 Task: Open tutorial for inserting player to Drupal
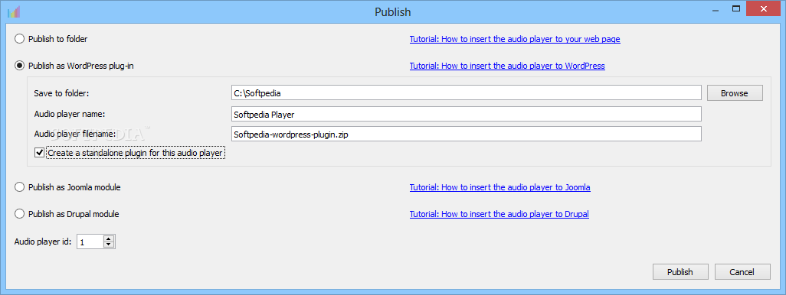click(499, 214)
